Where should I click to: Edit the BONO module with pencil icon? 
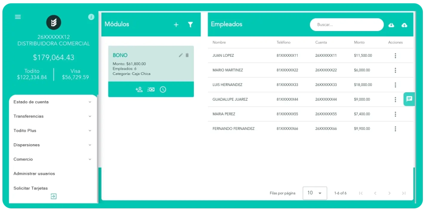point(181,55)
